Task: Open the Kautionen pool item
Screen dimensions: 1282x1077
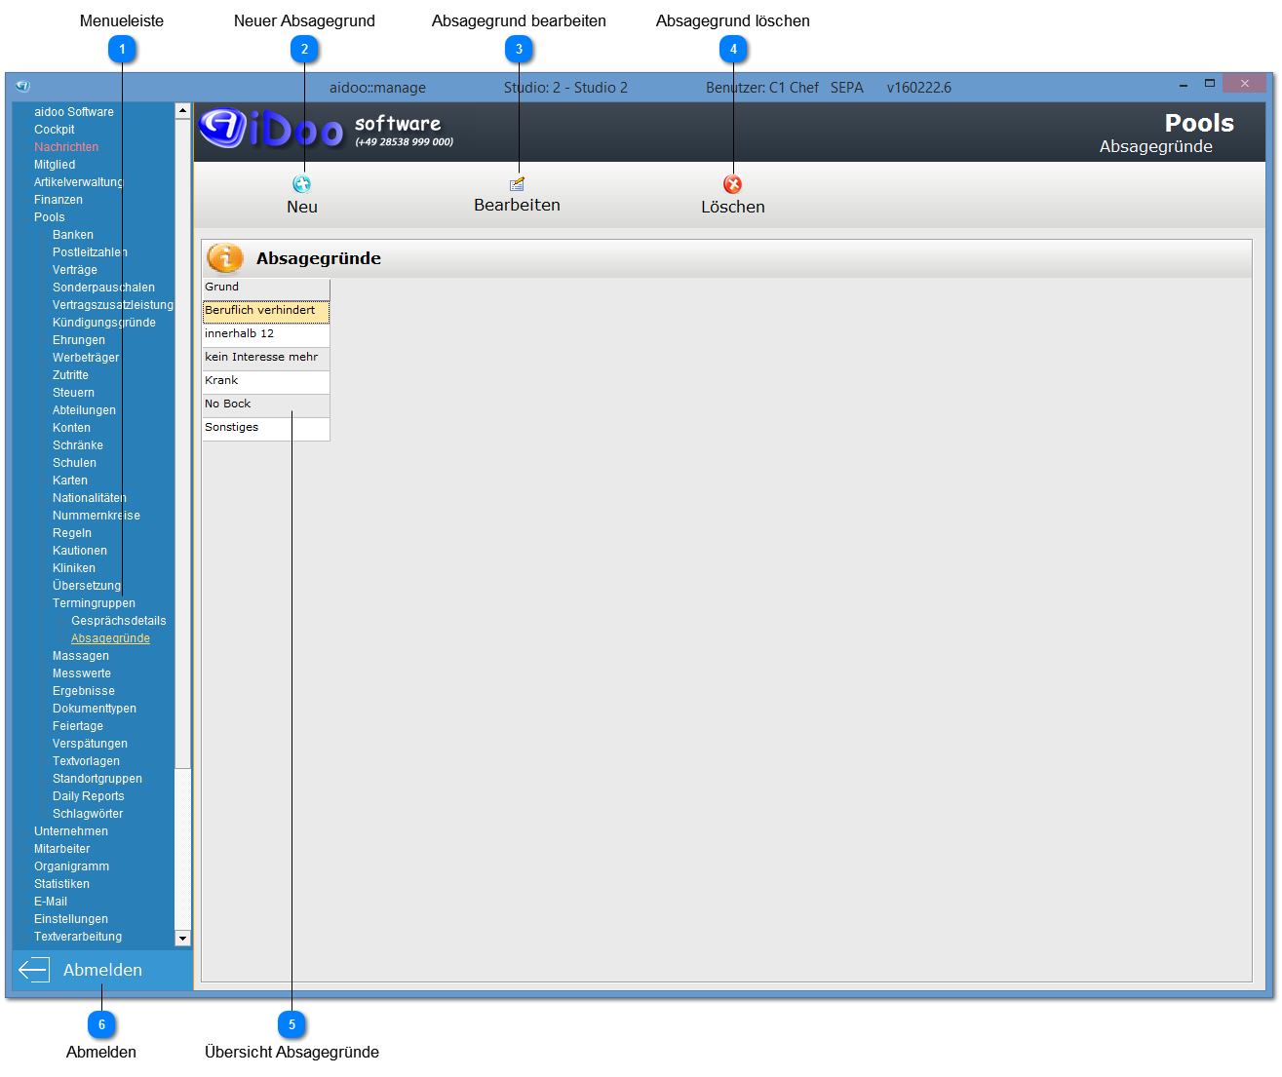Action: tap(80, 551)
